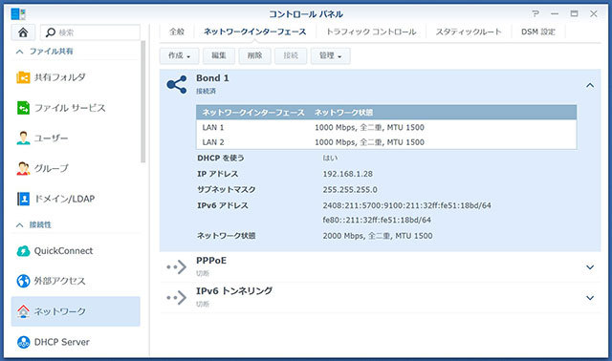Click the Home icon in the sidebar
The height and width of the screenshot is (361, 612).
coord(23,32)
